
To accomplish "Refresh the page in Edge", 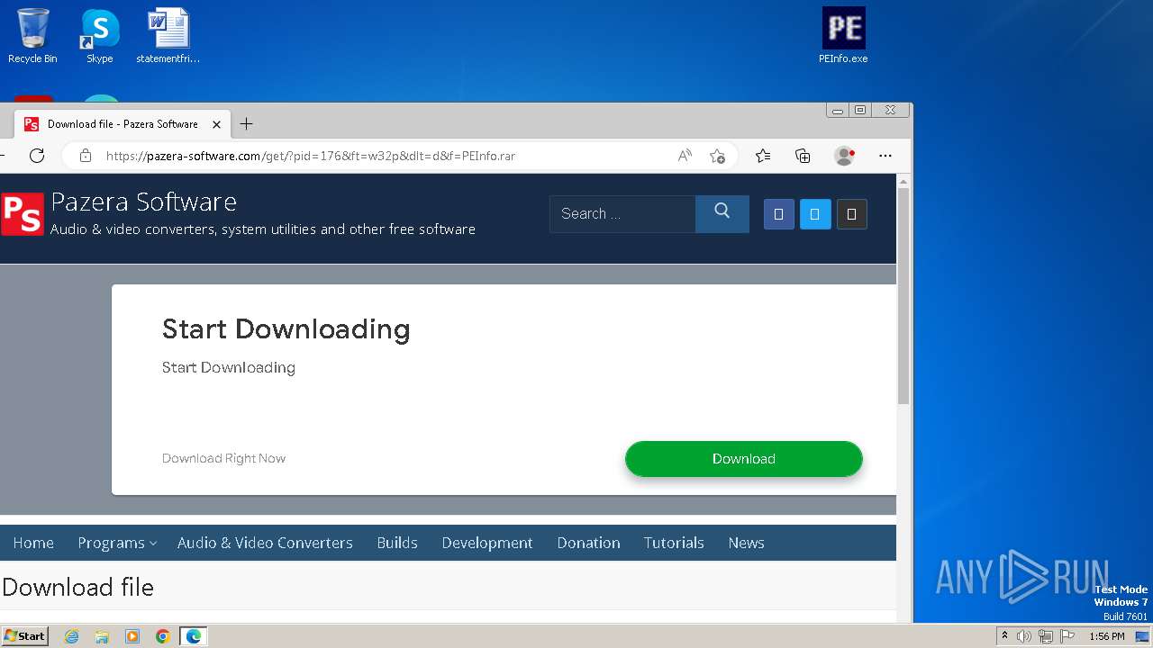I will (37, 156).
